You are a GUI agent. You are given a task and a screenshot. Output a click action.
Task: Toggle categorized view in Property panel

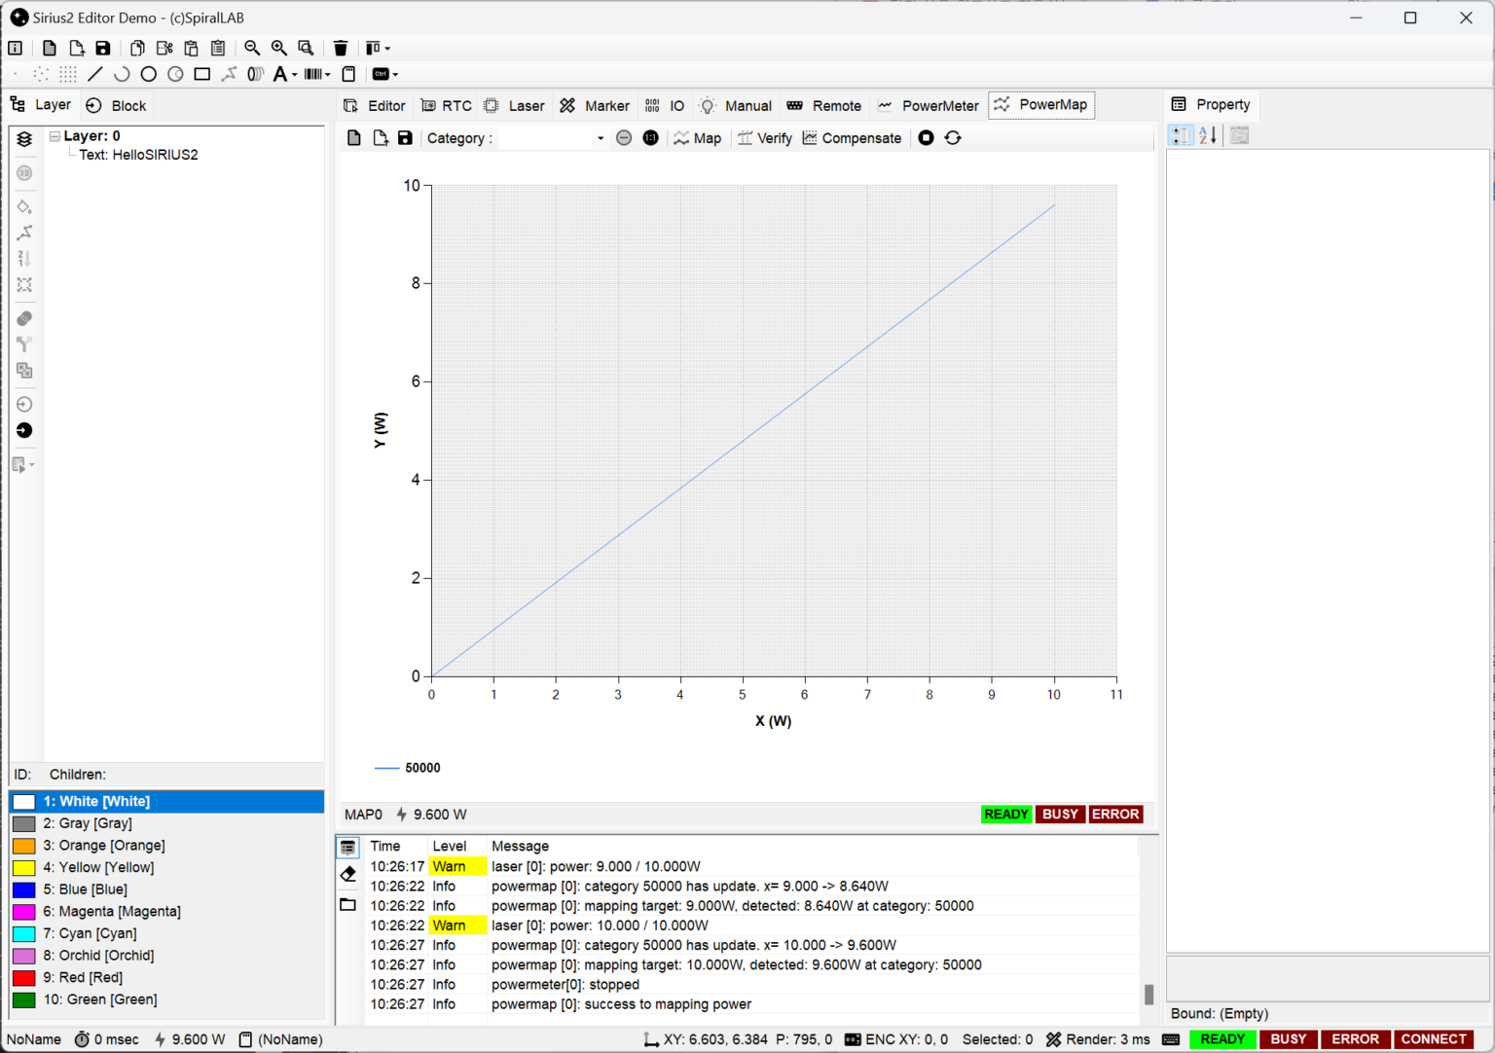click(1181, 135)
